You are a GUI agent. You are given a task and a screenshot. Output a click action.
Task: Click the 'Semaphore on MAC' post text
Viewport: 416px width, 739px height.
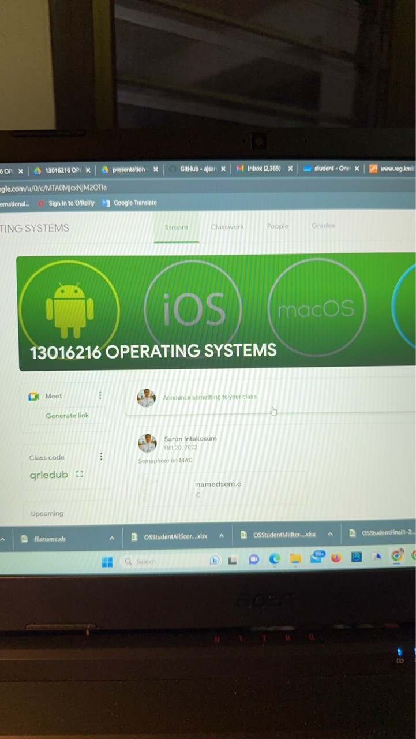165,461
